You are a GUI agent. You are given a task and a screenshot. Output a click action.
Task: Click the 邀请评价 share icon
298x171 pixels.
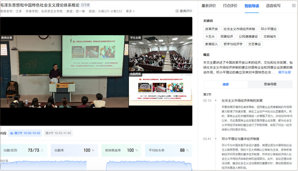(x=177, y=11)
